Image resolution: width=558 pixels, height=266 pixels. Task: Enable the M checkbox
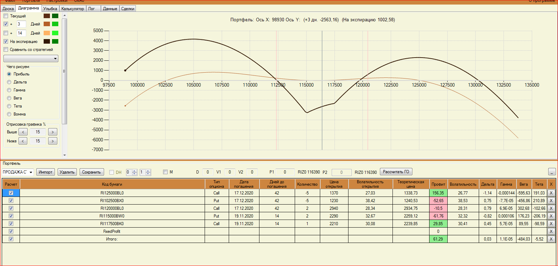point(166,172)
